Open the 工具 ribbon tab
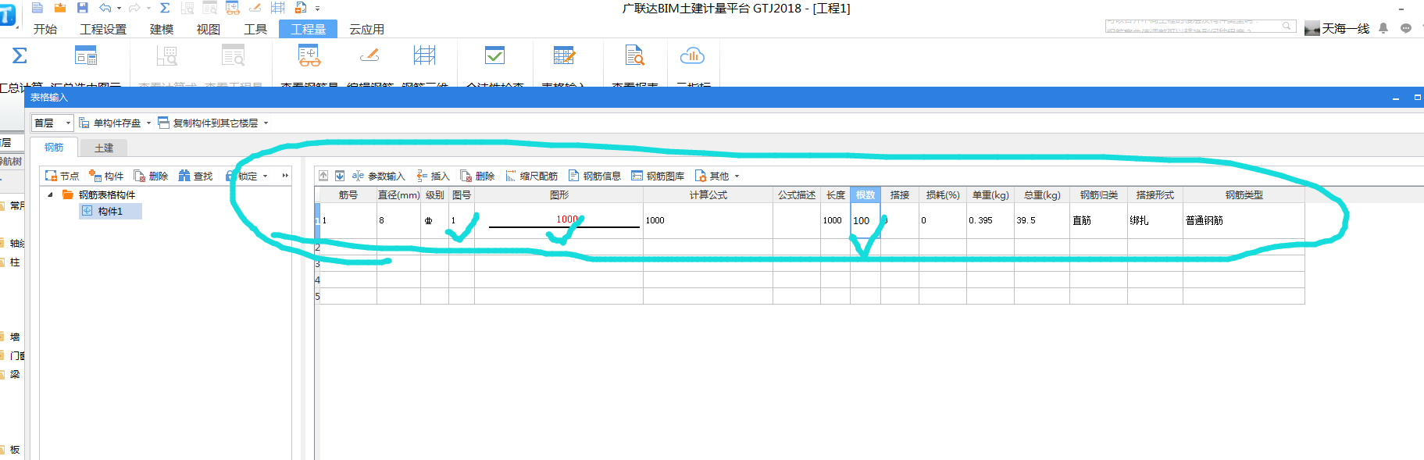Image resolution: width=1424 pixels, height=460 pixels. 255,29
